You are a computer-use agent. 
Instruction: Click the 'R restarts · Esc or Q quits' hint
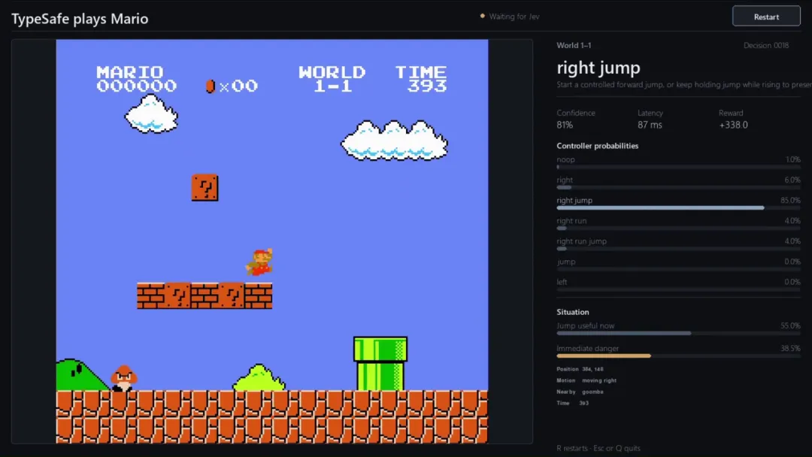tap(598, 448)
